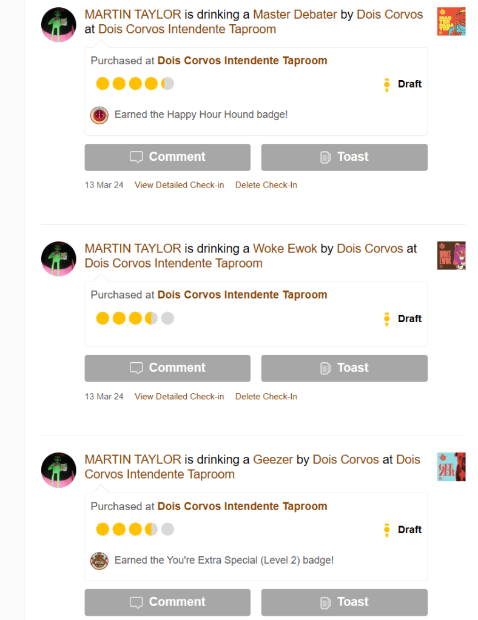View Detailed Check-in for Master Debater
The width and height of the screenshot is (478, 620).
[x=179, y=185]
